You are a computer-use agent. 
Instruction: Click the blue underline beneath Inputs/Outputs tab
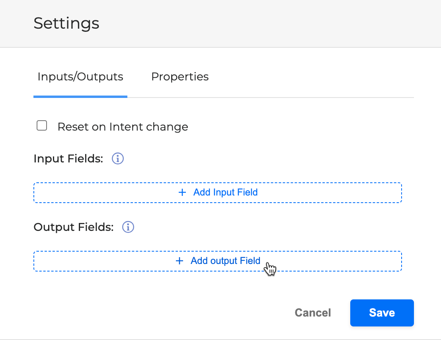(x=80, y=96)
